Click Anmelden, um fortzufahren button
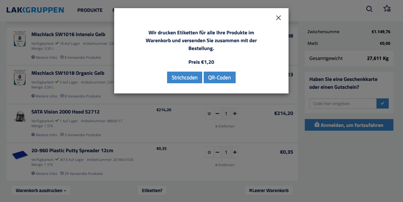The image size is (403, 202). (x=349, y=125)
